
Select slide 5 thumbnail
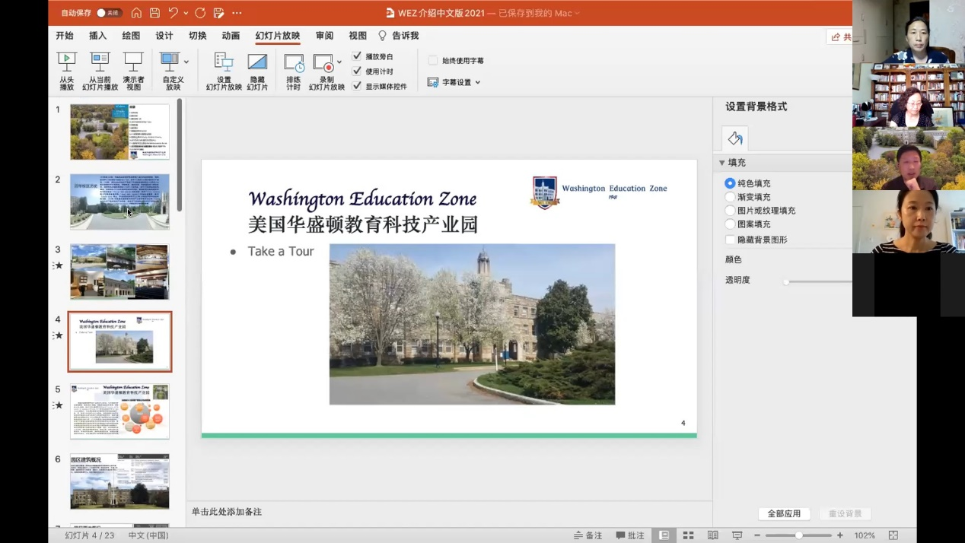tap(119, 411)
